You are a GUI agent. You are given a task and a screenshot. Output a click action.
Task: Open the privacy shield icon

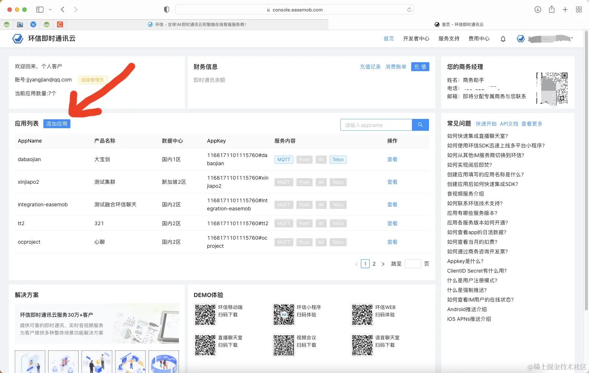(167, 10)
